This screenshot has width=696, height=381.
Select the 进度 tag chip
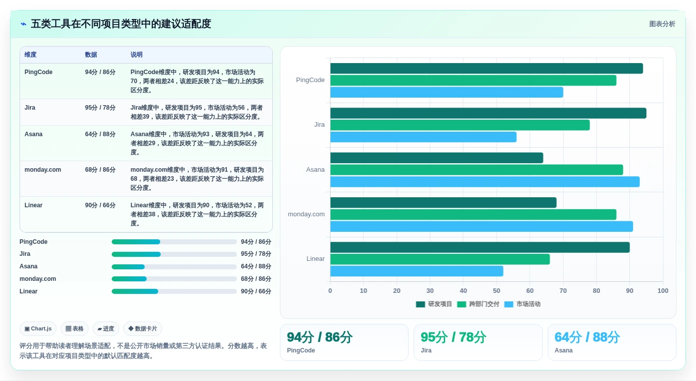(x=106, y=328)
